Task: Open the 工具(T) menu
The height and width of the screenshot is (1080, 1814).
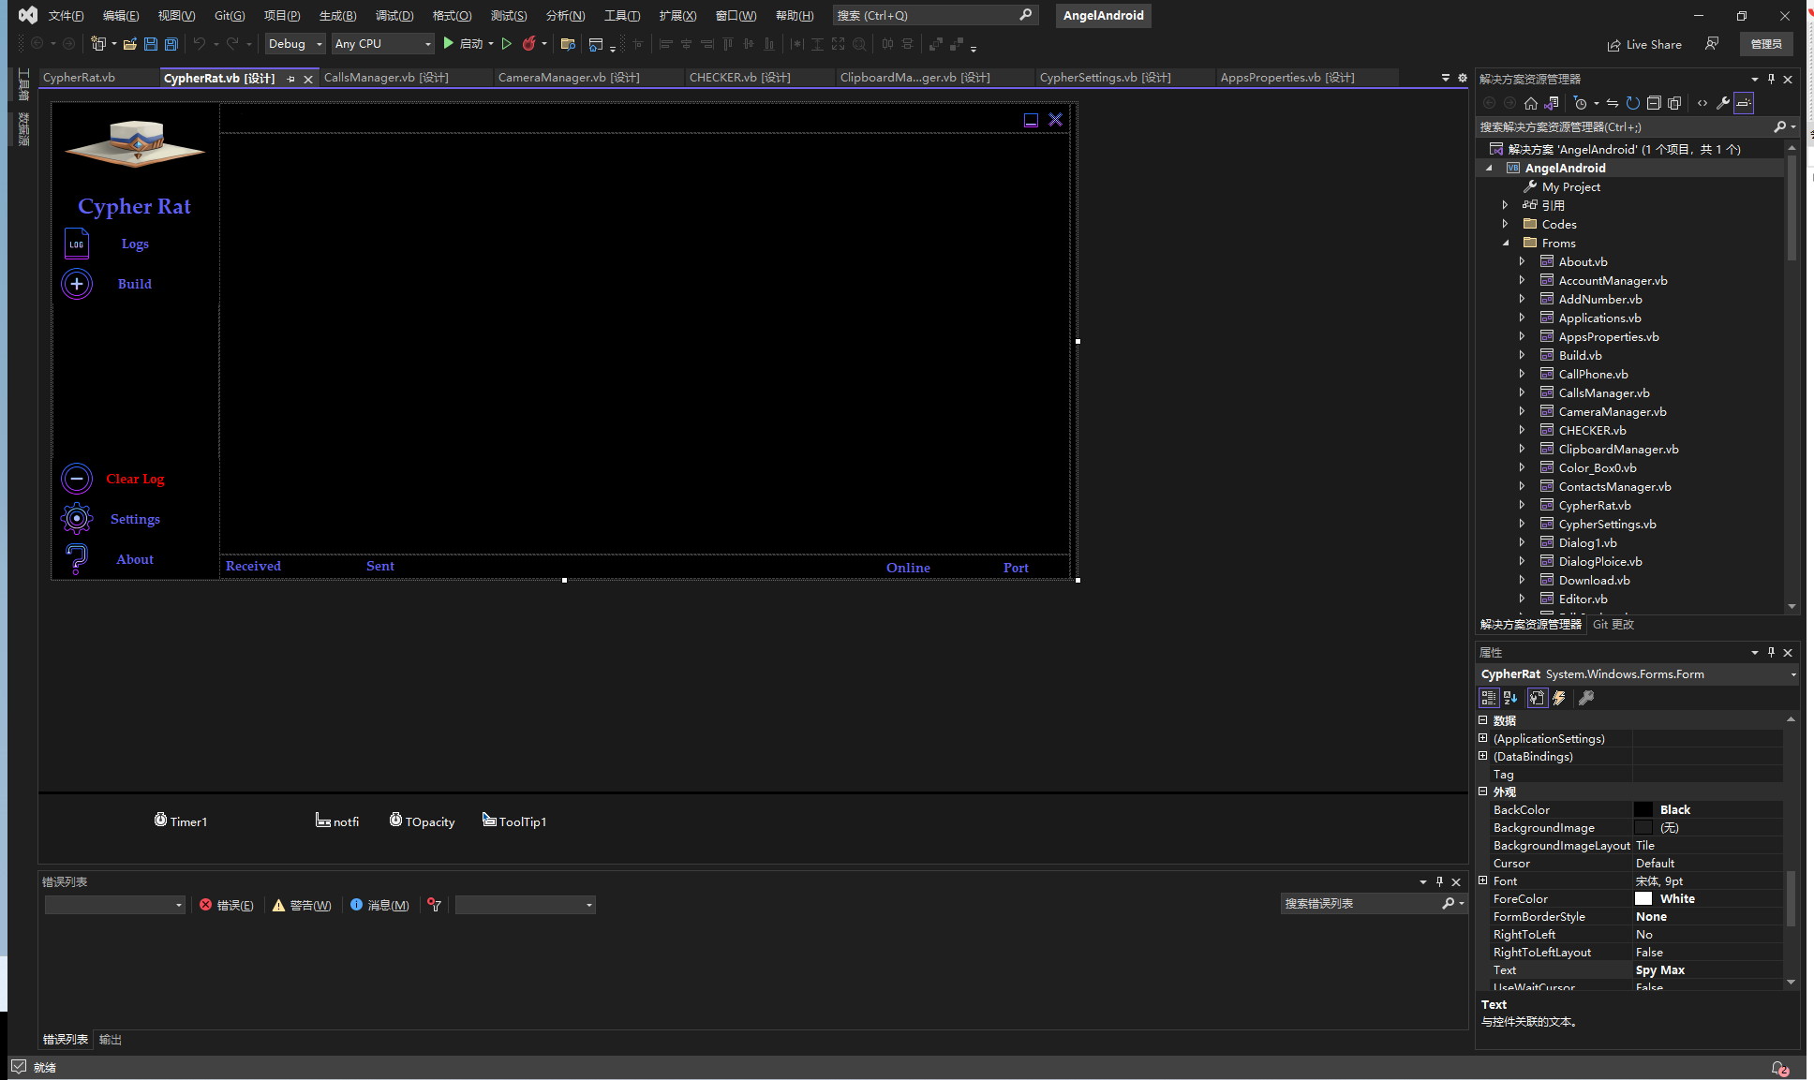Action: click(622, 15)
